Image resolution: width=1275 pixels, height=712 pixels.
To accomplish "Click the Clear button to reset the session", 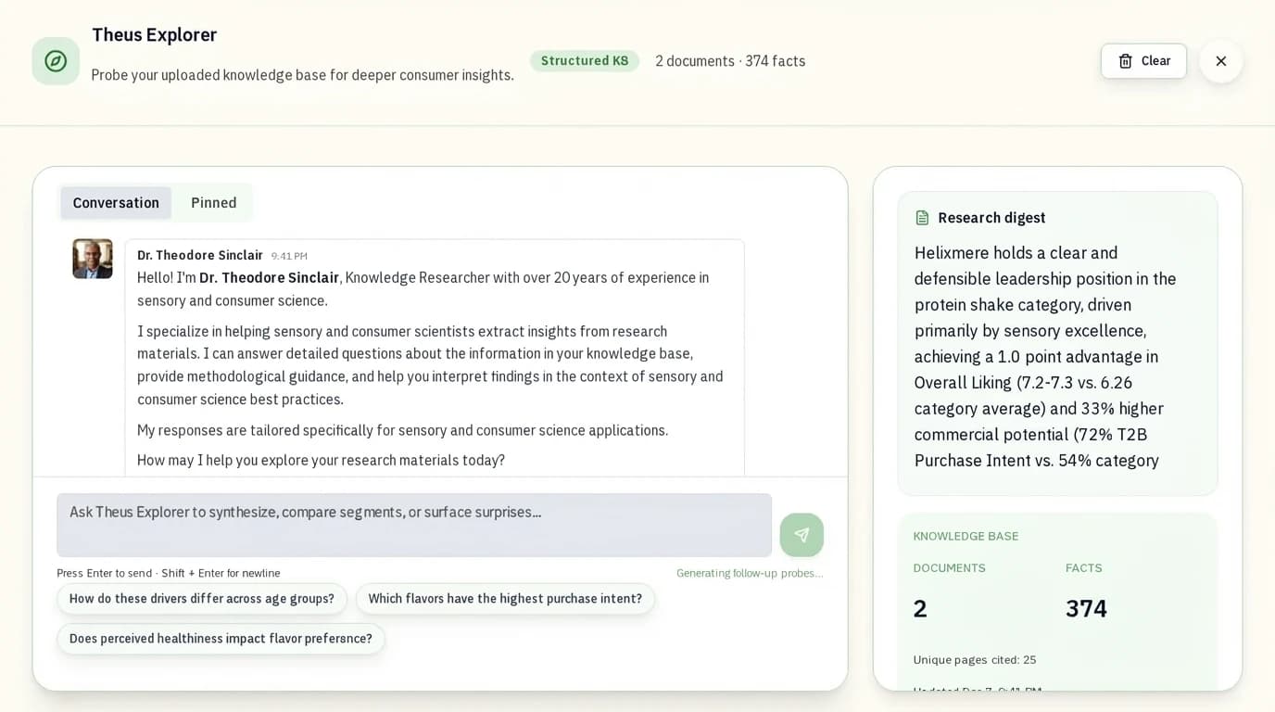I will [1143, 60].
